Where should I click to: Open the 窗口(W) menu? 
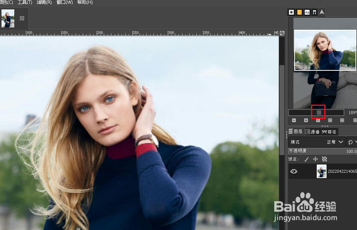pos(64,2)
